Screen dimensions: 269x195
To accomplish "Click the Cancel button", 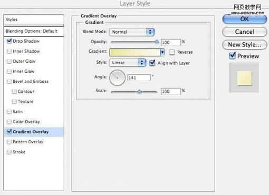I will [245, 32].
